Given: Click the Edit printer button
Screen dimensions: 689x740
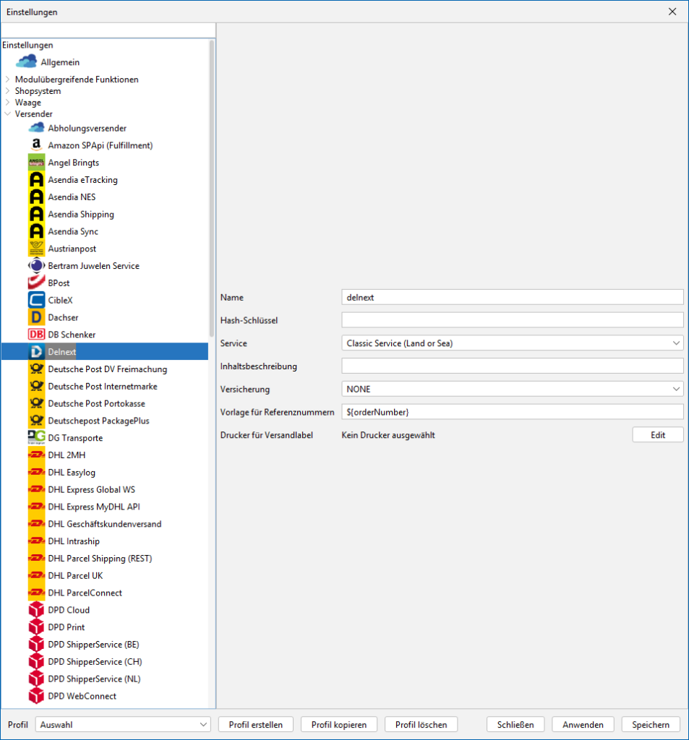Looking at the screenshot, I should [x=657, y=435].
